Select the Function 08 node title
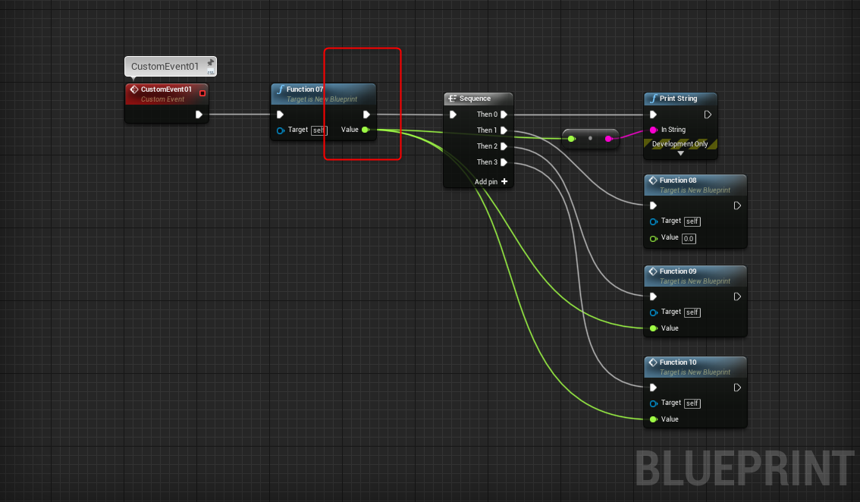Image resolution: width=860 pixels, height=502 pixels. (678, 180)
